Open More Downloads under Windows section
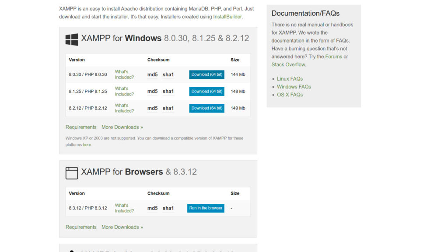Screen dimensions: 448x252 click(122, 127)
